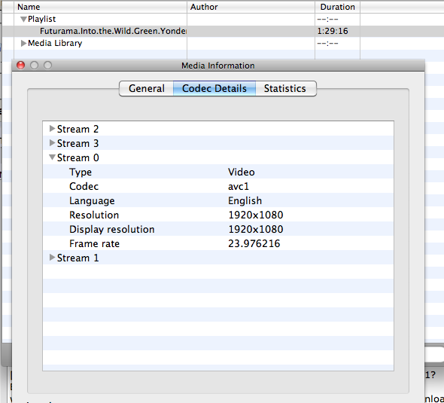The width and height of the screenshot is (444, 403).
Task: Select the Media Library row label
Action: pos(55,43)
